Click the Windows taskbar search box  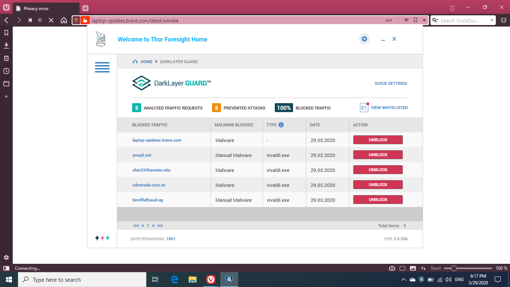[x=82, y=280]
